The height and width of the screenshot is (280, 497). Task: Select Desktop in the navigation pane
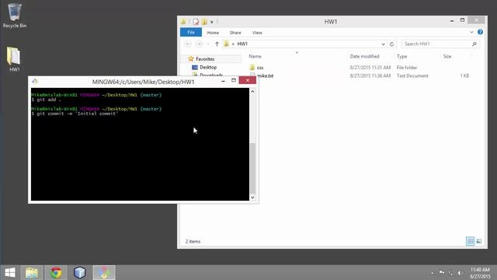(x=208, y=68)
